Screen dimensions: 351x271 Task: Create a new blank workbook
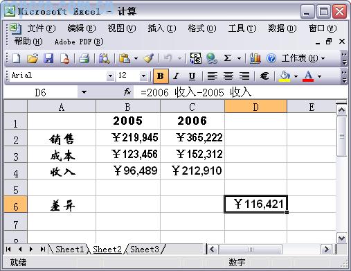(17, 58)
